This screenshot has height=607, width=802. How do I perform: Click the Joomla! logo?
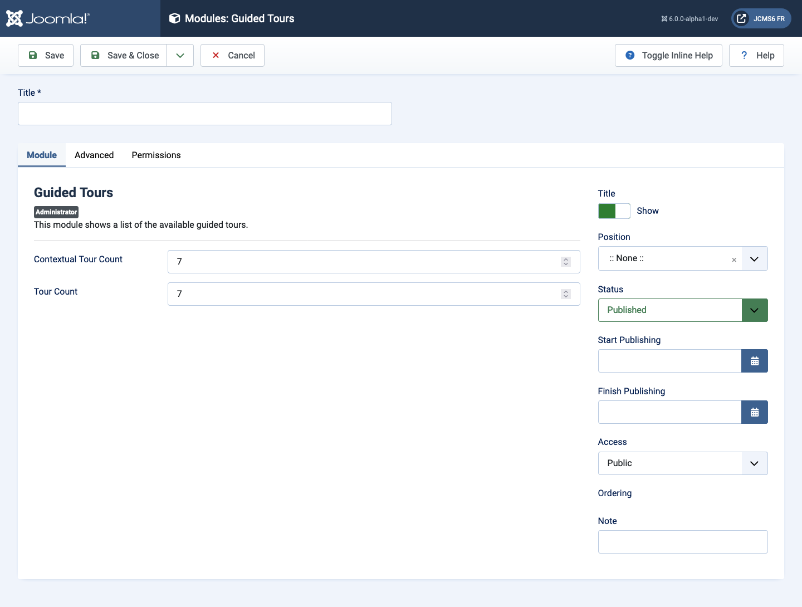(x=47, y=18)
